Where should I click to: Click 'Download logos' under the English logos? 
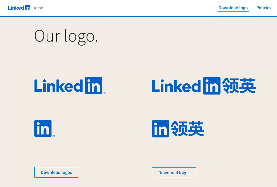tap(56, 172)
